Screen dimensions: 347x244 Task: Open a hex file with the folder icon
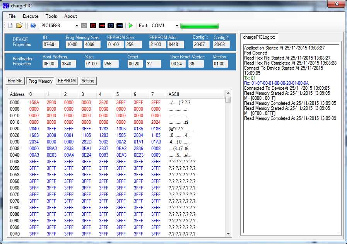pos(19,26)
